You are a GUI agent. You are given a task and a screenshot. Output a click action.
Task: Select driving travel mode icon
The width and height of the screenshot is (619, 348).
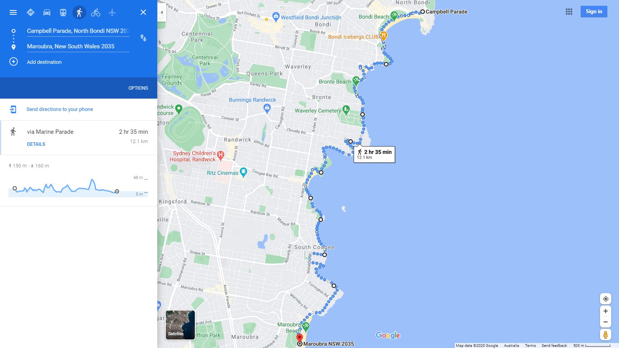(47, 12)
